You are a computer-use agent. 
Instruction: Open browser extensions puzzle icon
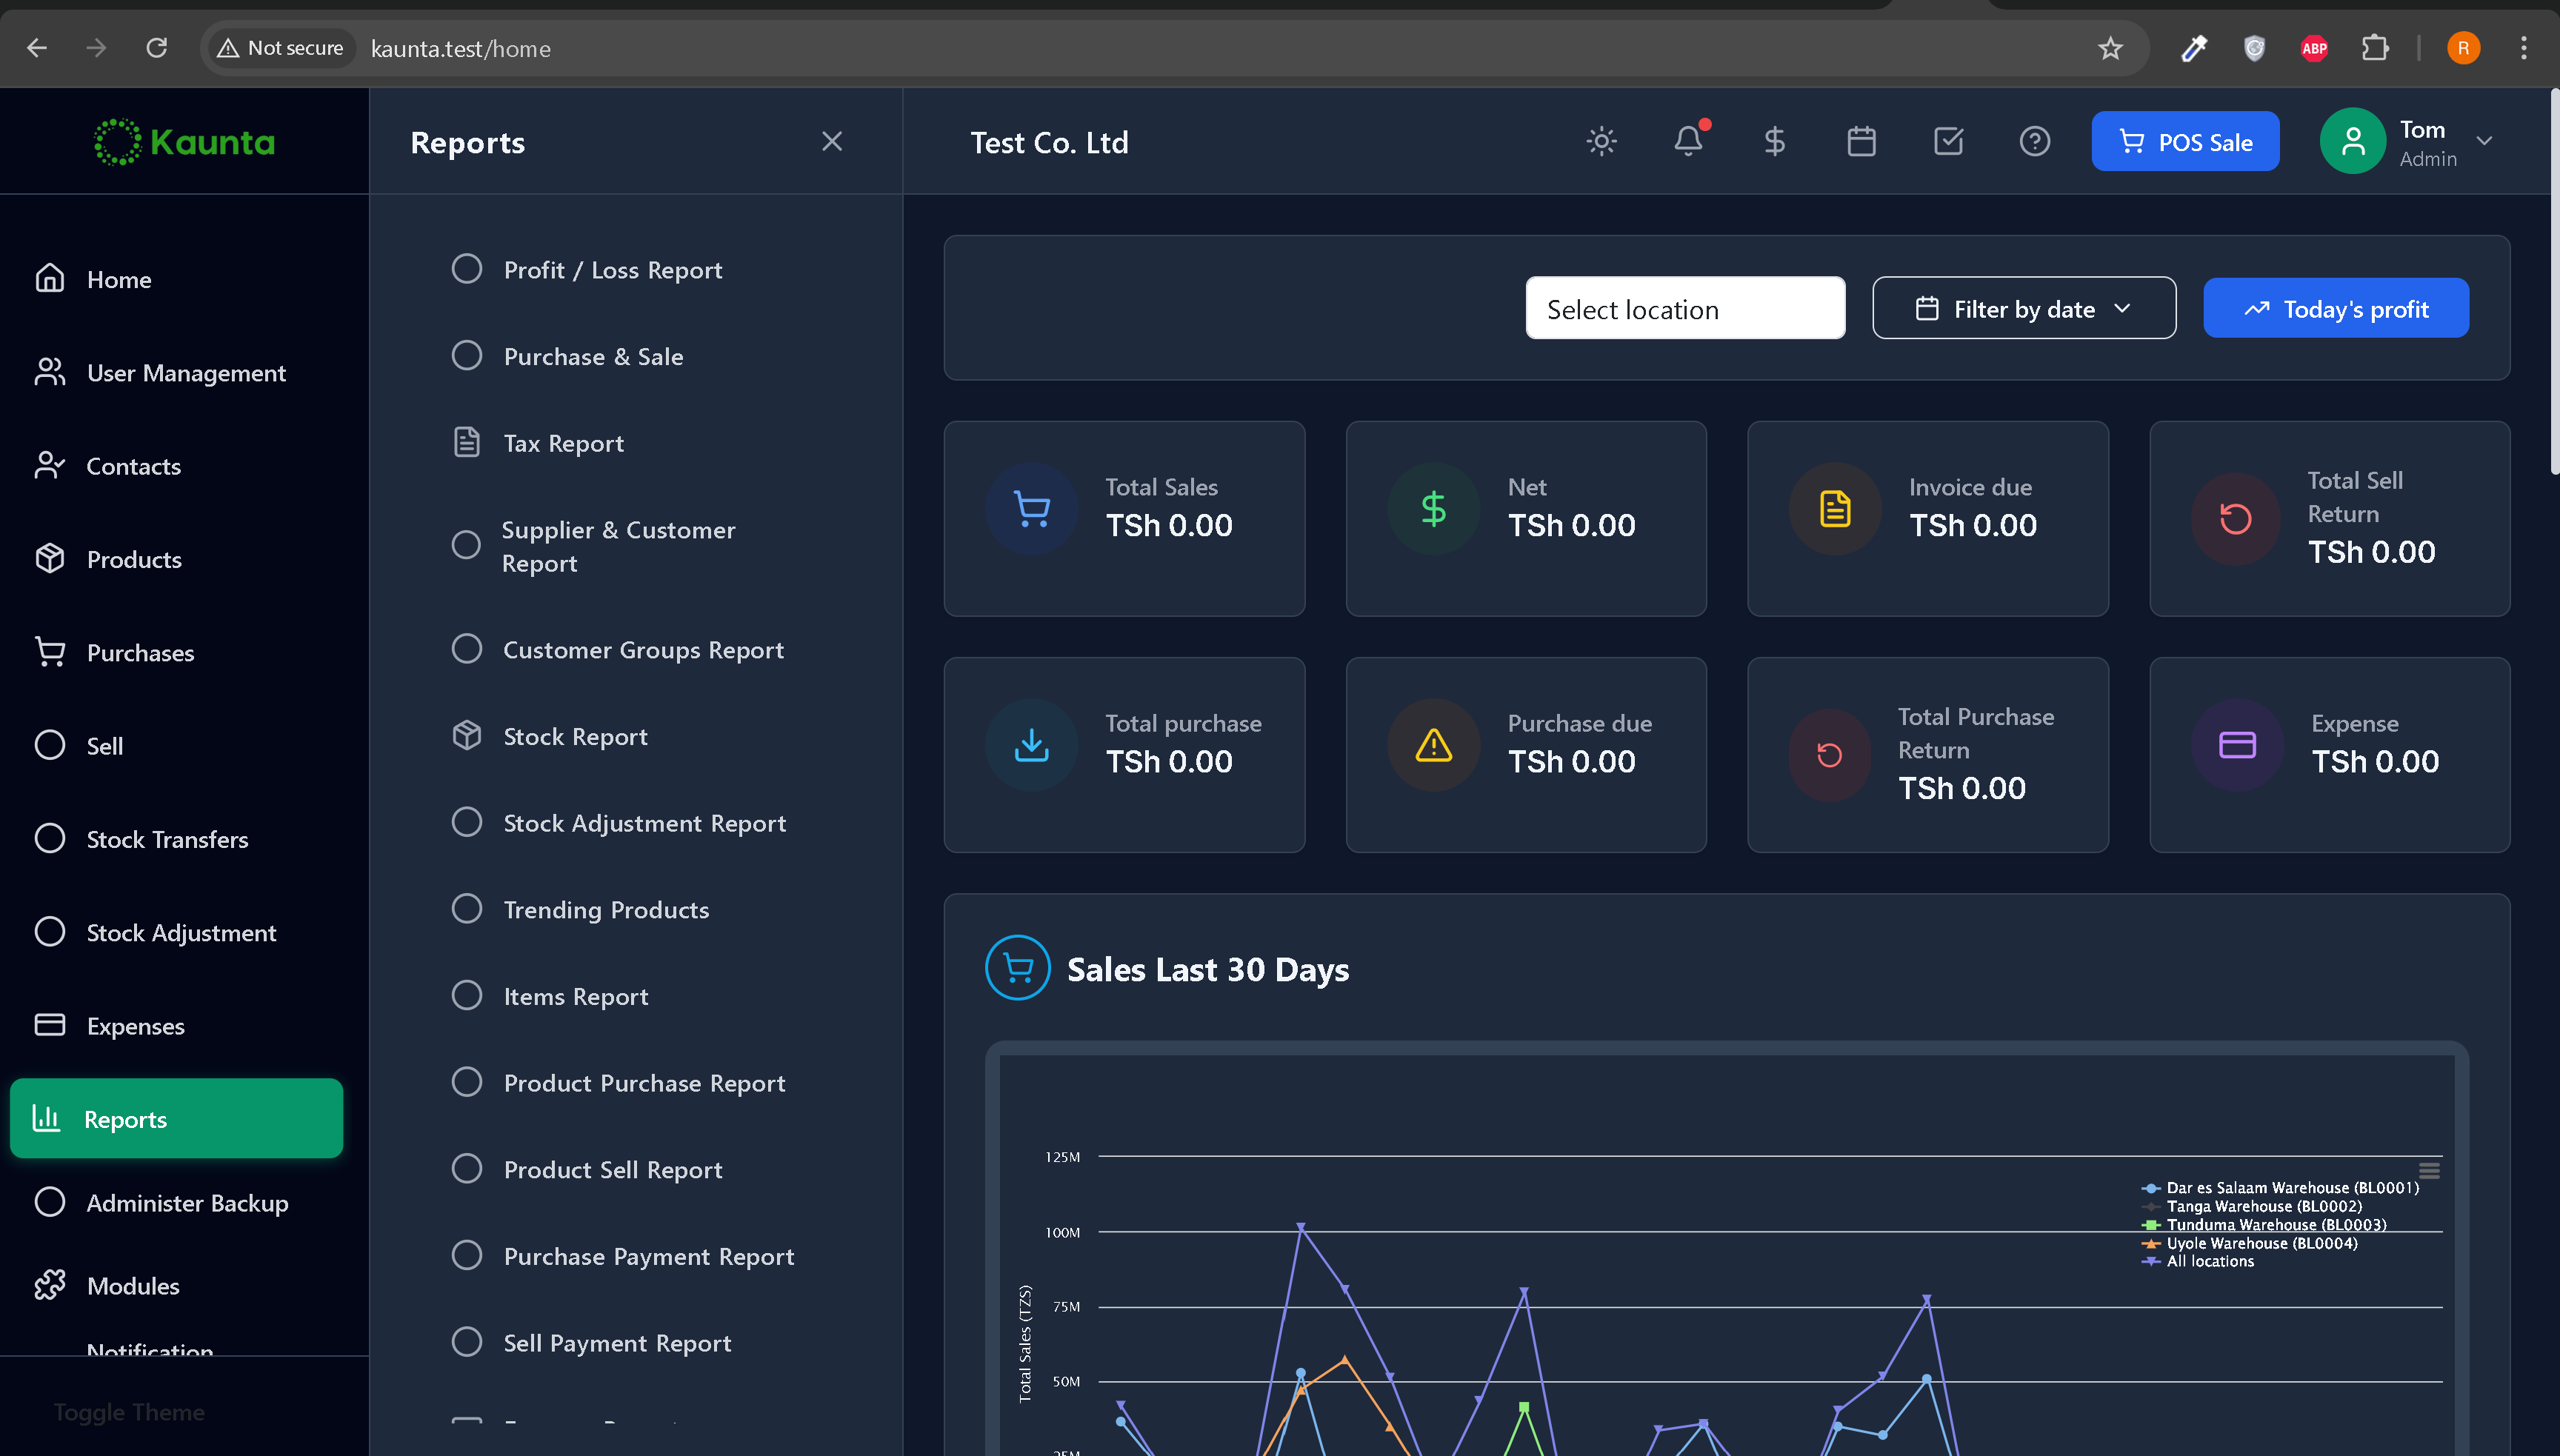tap(2375, 48)
